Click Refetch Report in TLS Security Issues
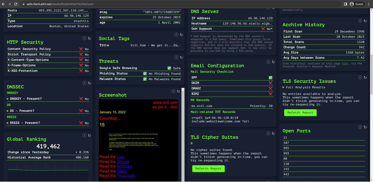 (300, 113)
